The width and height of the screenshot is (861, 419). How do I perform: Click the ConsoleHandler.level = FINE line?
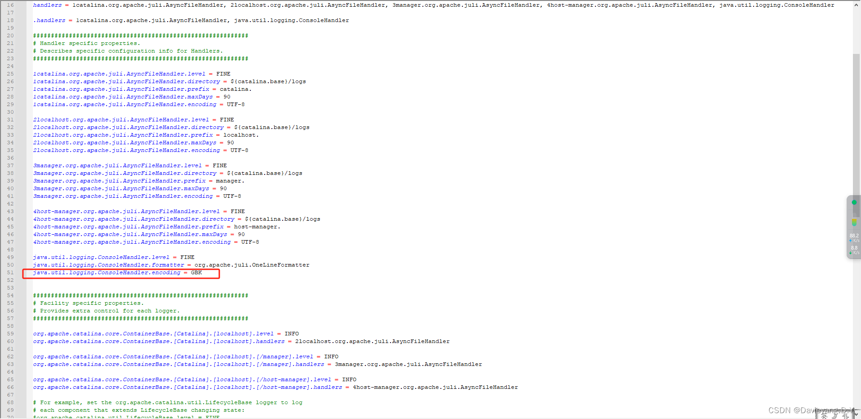114,257
